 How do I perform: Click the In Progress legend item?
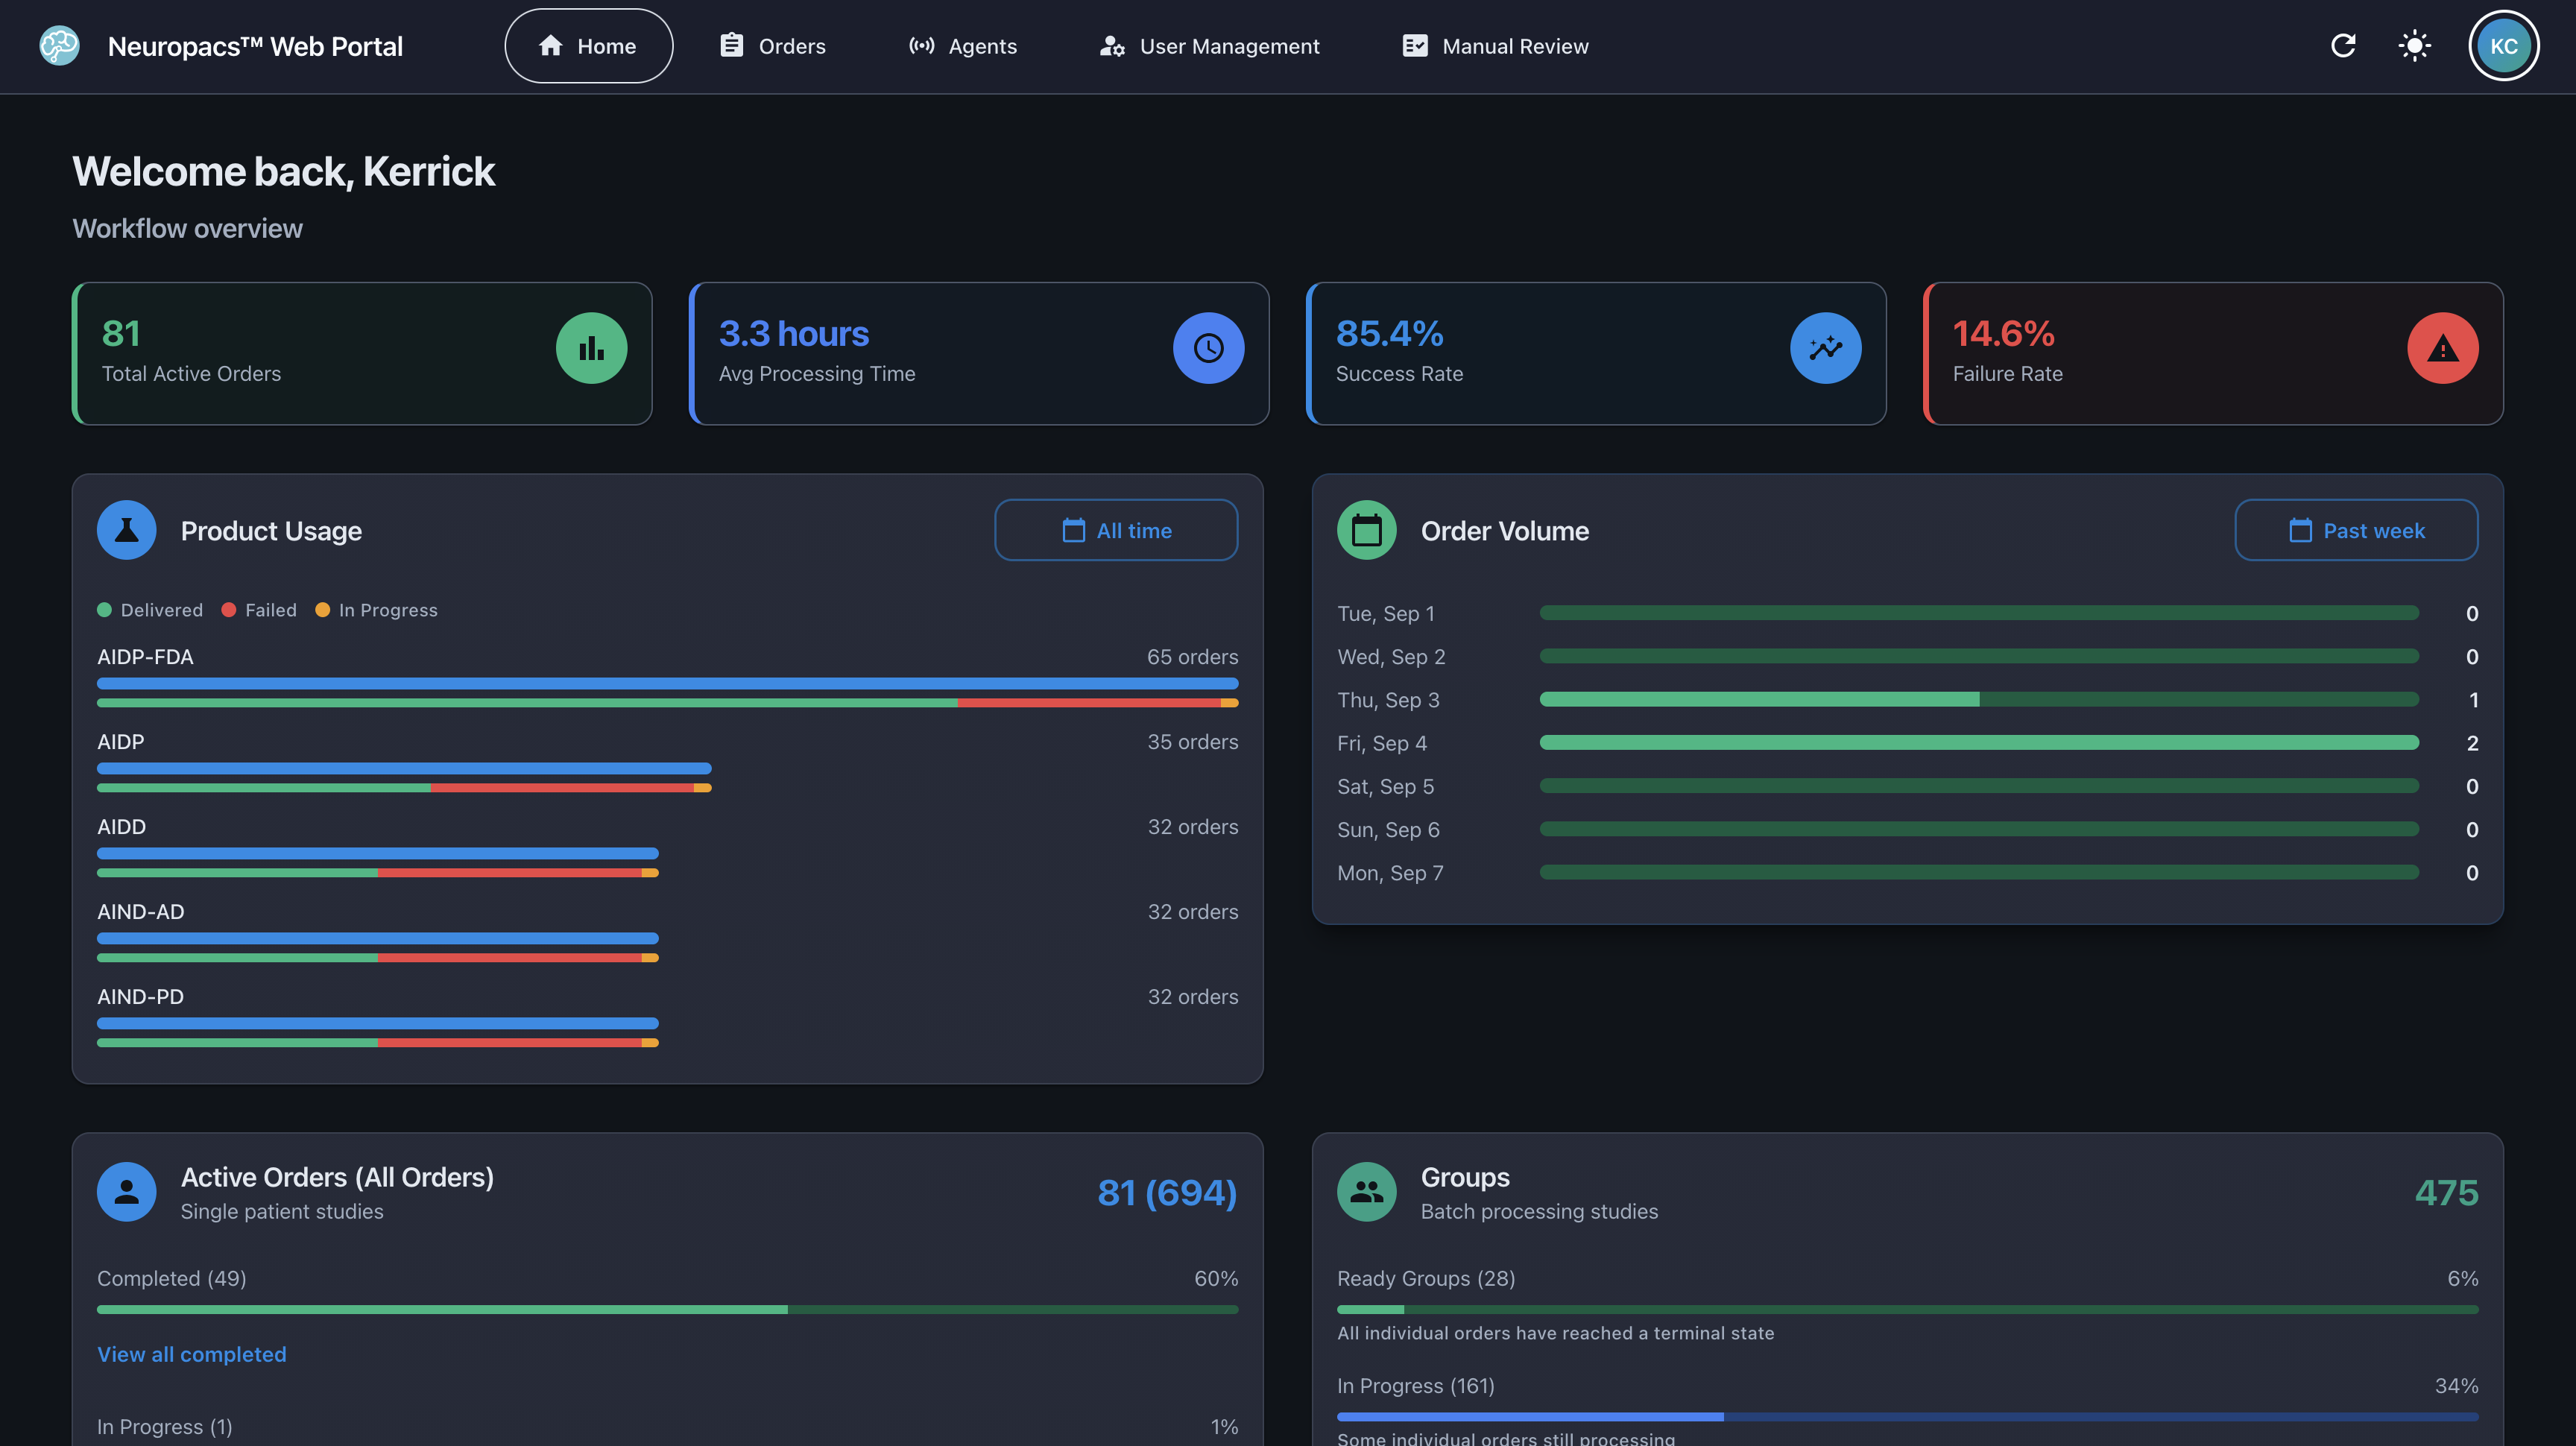[376, 610]
